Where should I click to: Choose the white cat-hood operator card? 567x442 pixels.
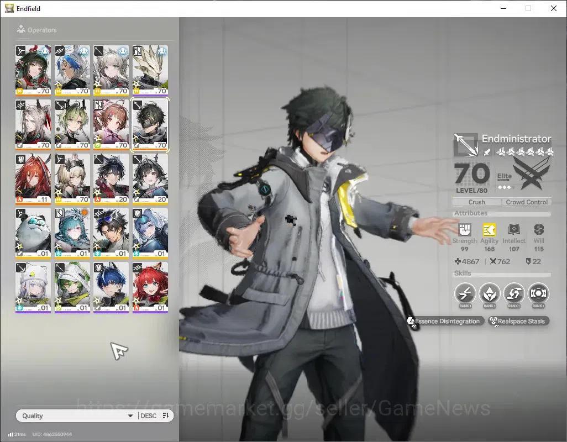33,287
